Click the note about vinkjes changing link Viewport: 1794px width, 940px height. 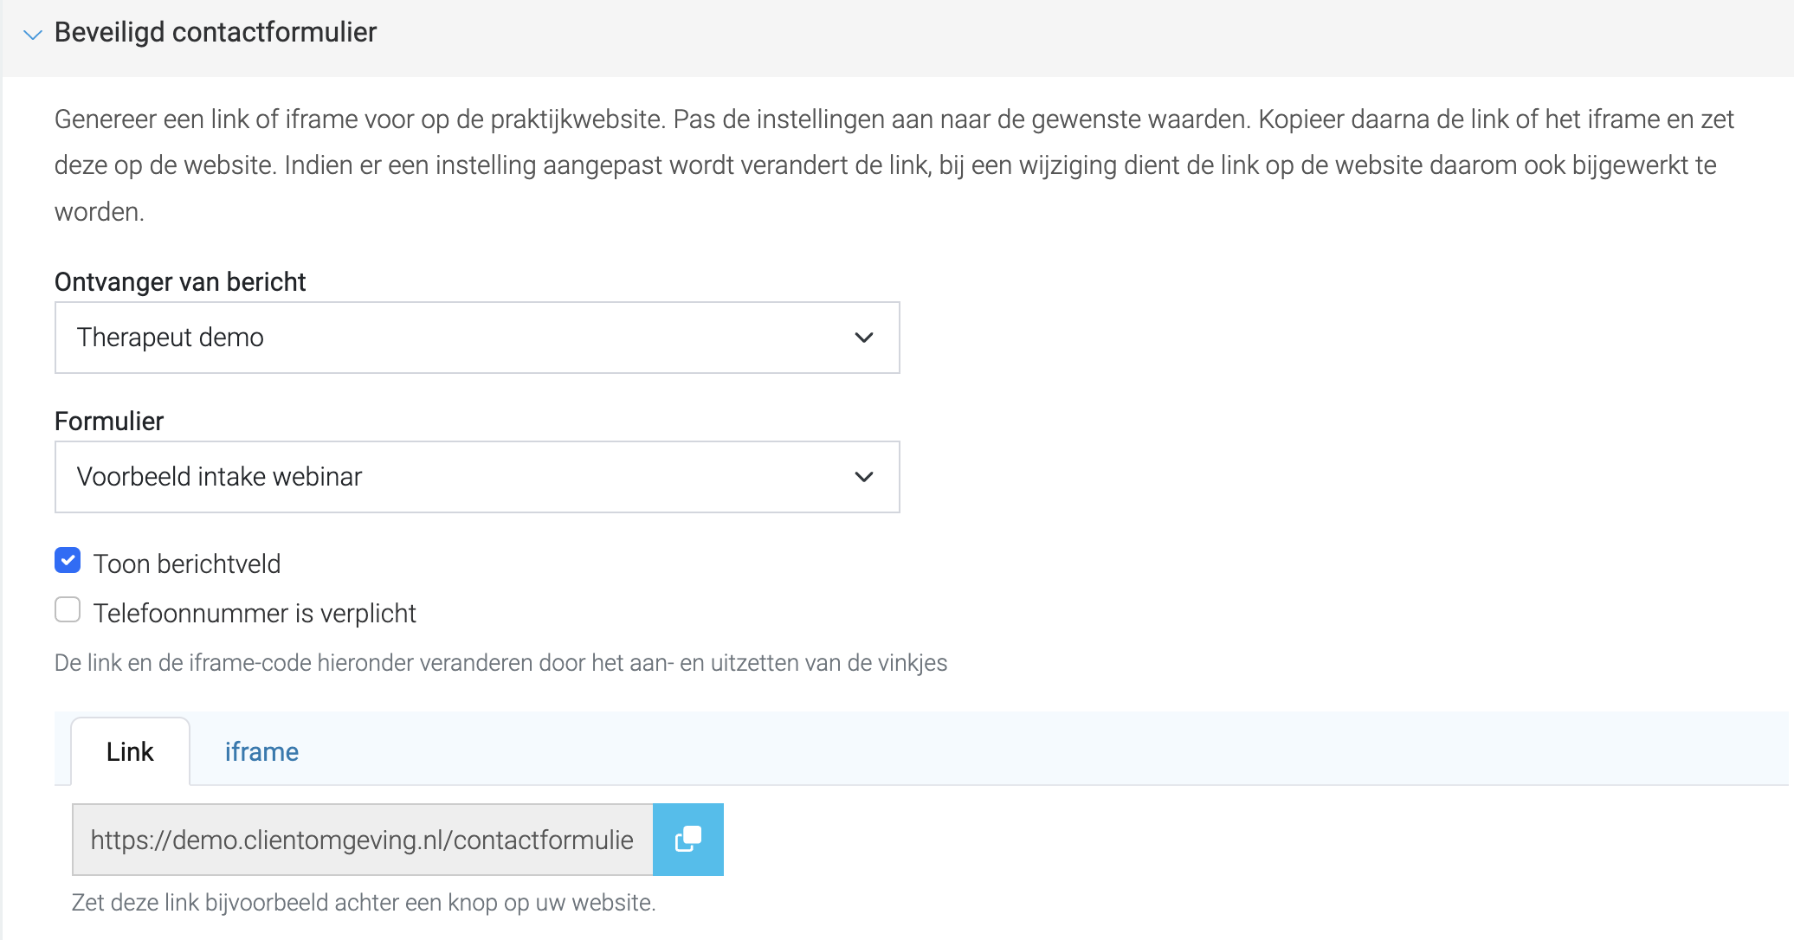(x=500, y=663)
